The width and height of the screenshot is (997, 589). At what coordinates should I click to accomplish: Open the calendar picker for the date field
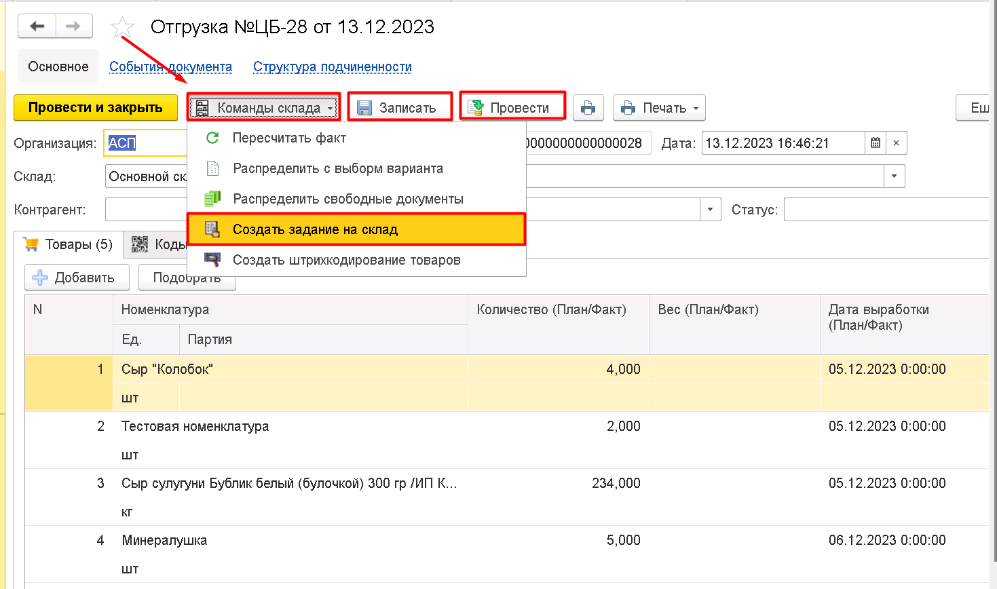[876, 143]
